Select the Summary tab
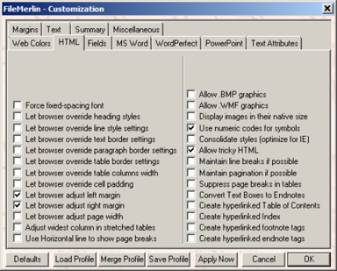 (90, 30)
